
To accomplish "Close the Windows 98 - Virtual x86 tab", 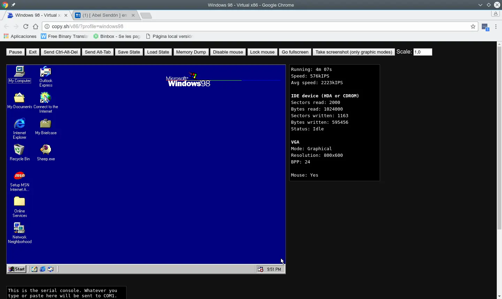I will point(66,15).
